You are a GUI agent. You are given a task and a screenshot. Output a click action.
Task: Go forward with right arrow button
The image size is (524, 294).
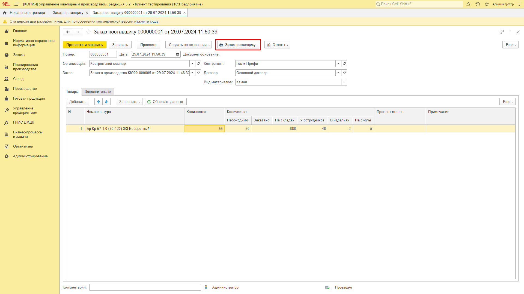pyautogui.click(x=78, y=32)
